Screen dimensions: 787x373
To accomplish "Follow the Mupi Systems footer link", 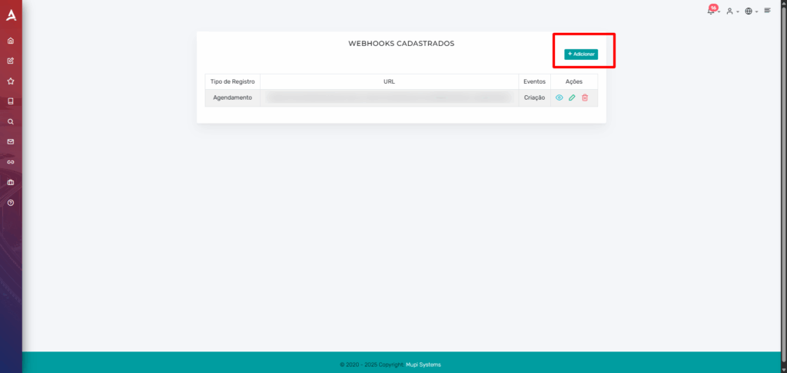I will pos(423,365).
